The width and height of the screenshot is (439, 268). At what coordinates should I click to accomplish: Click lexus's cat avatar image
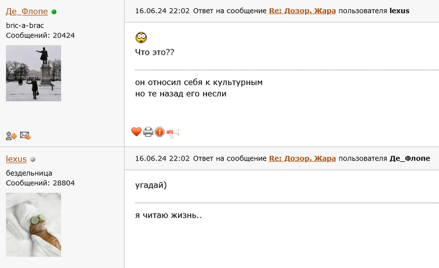[x=33, y=225]
